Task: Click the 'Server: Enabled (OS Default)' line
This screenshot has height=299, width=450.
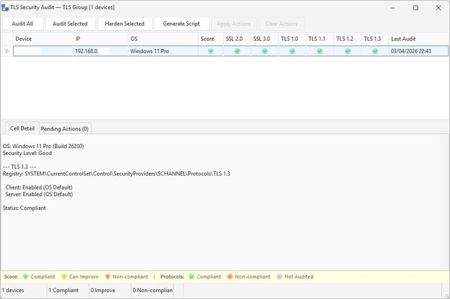Action: (39, 194)
